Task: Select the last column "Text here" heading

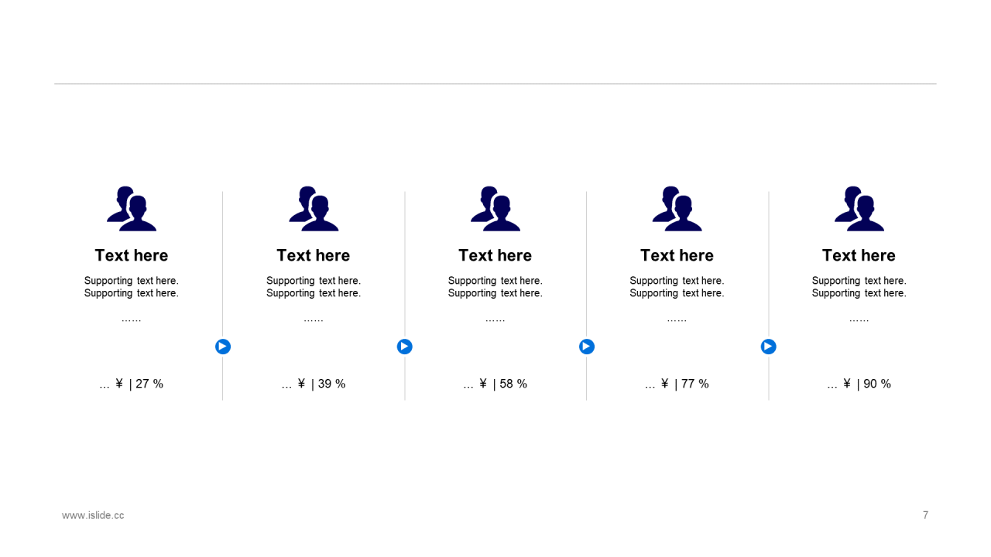Action: pos(859,255)
